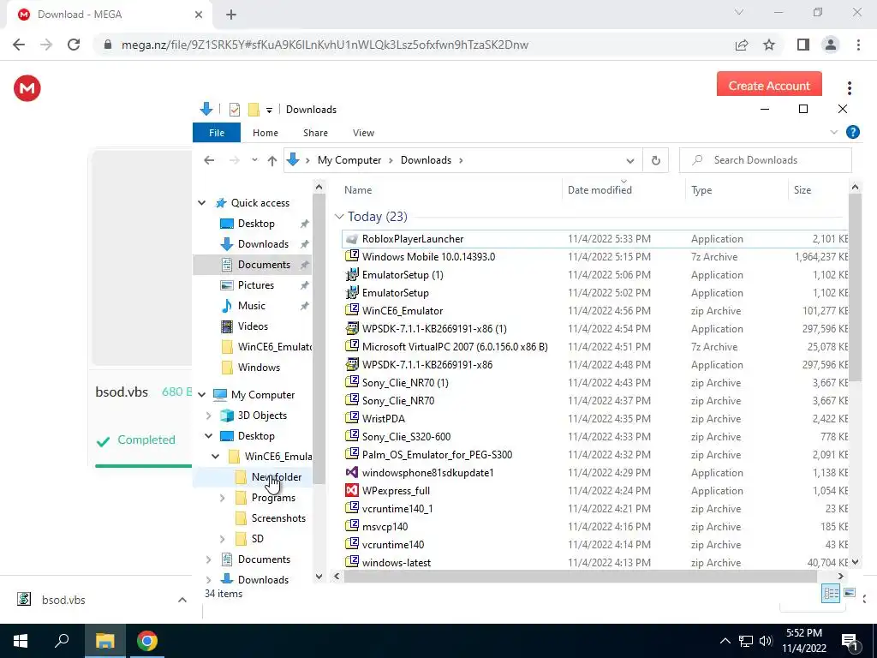Open the View ribbon tab
Screen dimensions: 877x658
point(363,133)
